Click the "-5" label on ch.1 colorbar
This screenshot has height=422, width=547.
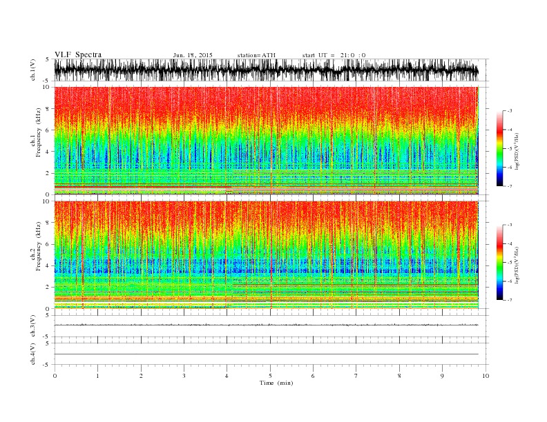[509, 149]
